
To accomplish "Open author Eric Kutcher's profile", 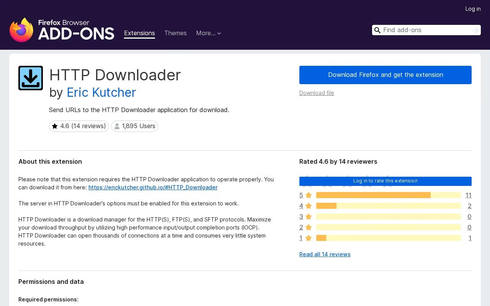I will point(101,93).
